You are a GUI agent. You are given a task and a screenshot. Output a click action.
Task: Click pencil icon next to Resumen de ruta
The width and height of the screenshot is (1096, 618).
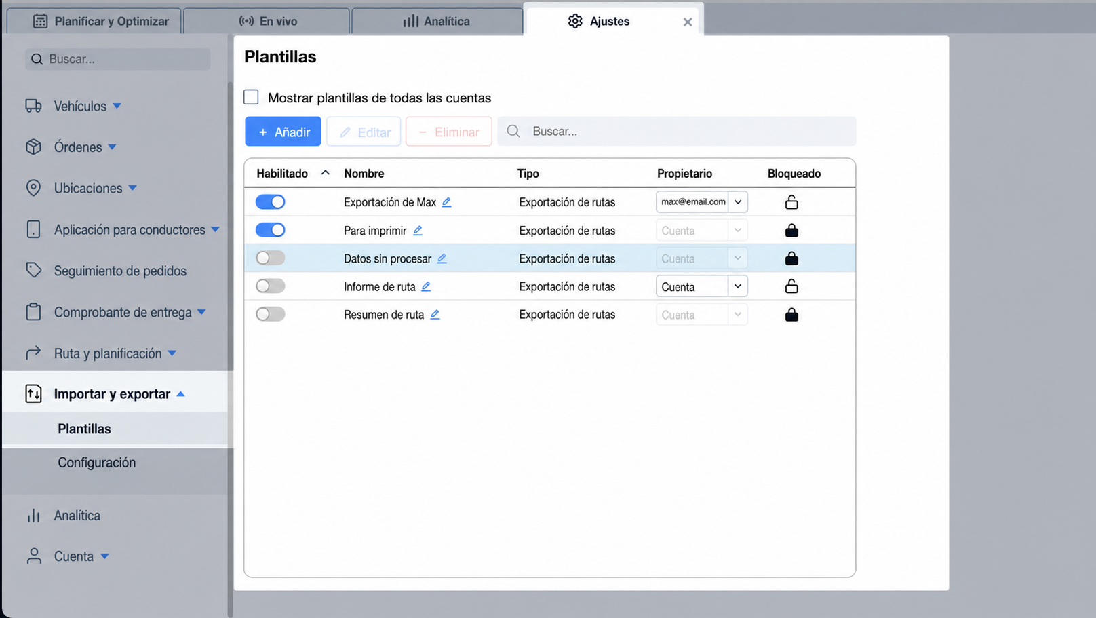(435, 315)
